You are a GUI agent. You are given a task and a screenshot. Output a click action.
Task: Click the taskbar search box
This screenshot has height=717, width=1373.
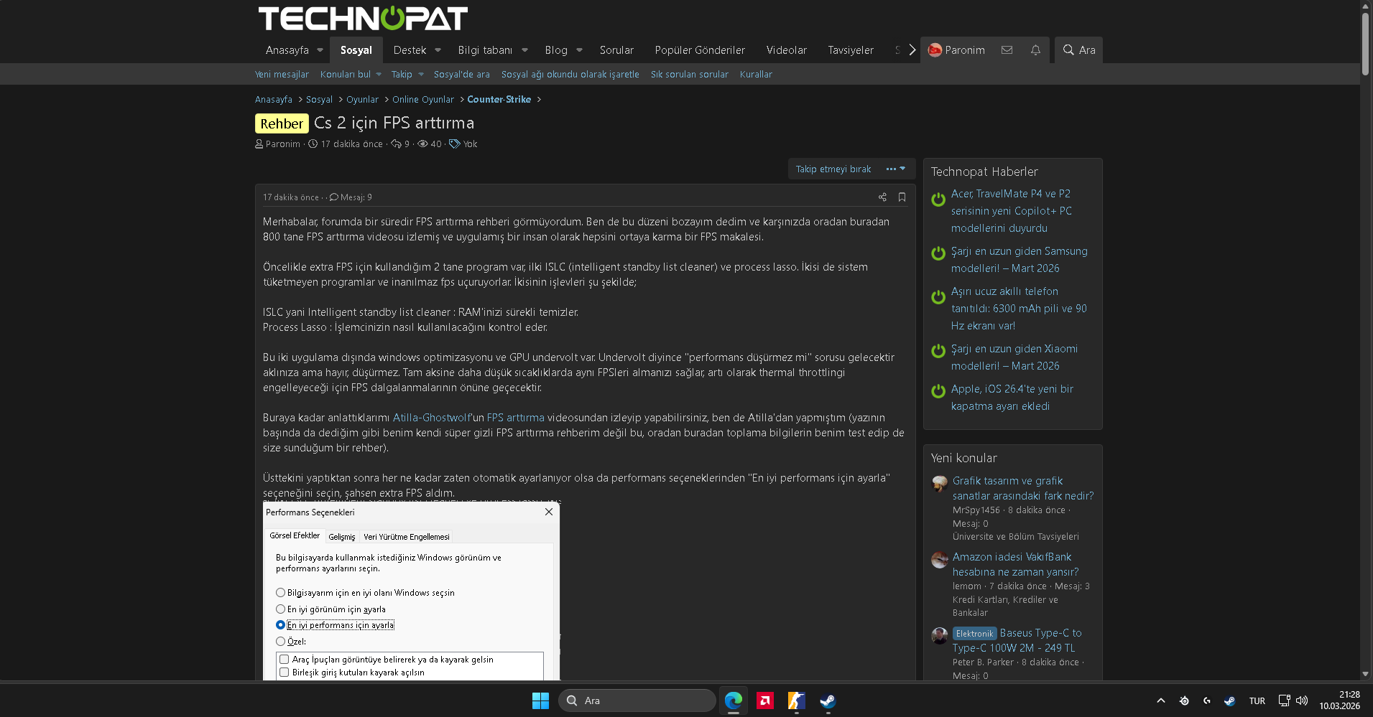pyautogui.click(x=637, y=700)
